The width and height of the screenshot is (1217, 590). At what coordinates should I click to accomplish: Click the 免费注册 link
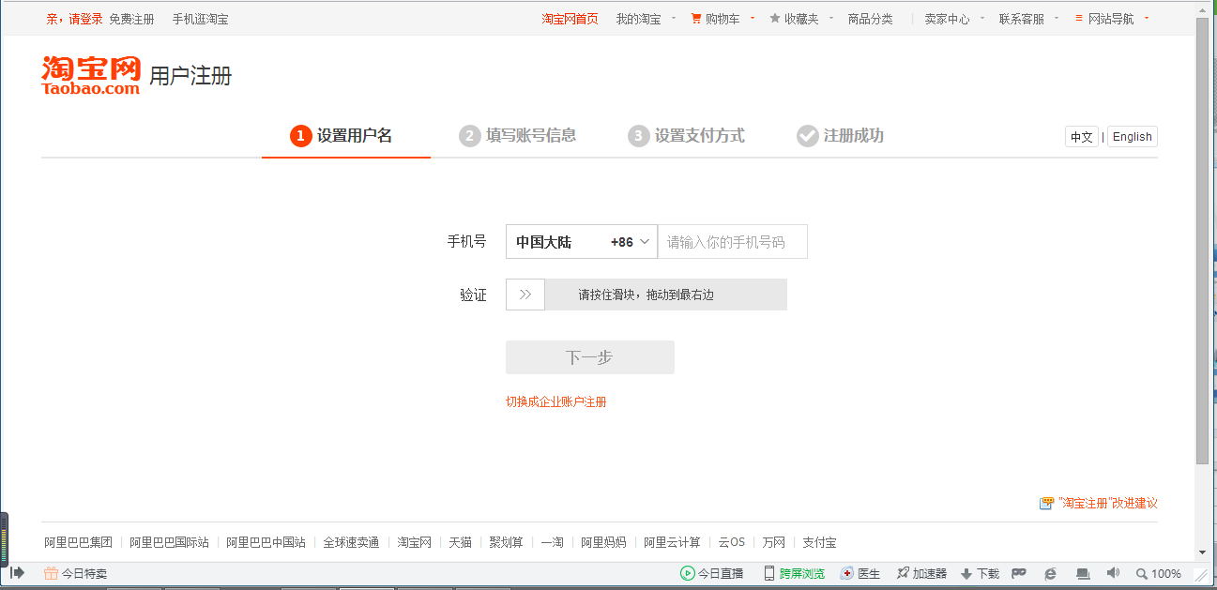(131, 19)
